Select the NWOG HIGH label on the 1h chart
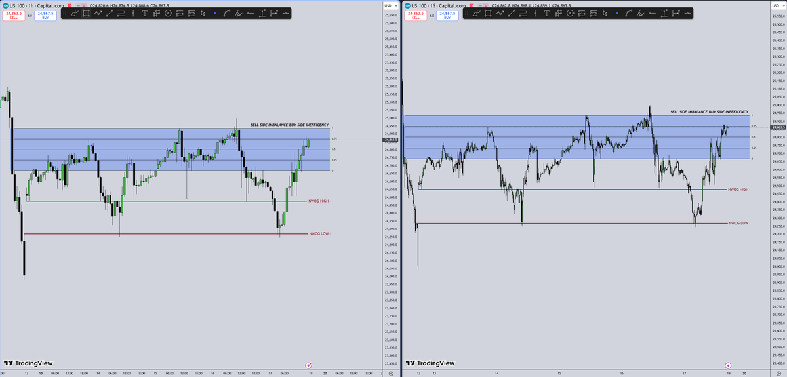 (x=317, y=201)
